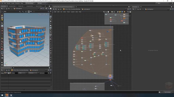Viewport: 174px width, 97px height.
Task: Open the Assets menu
Action: coord(13,3)
